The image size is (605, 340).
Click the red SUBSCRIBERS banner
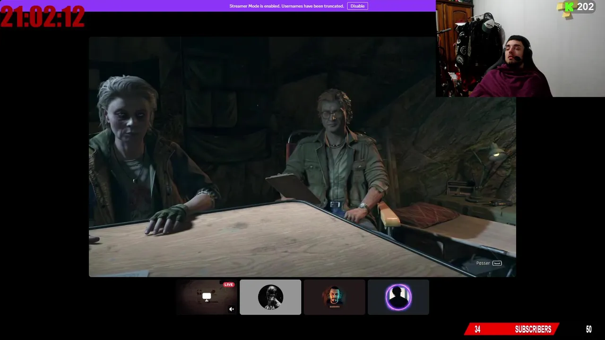point(513,329)
